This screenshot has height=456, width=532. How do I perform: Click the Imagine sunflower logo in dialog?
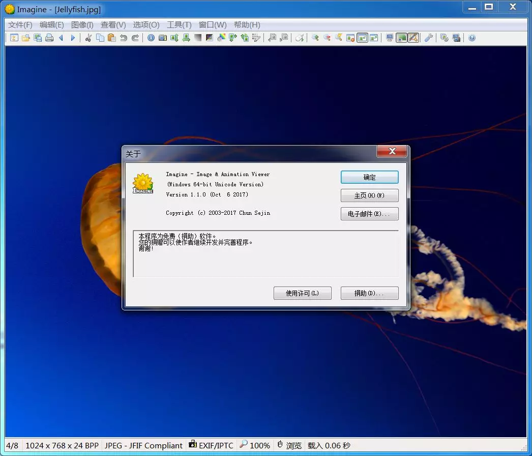[143, 184]
